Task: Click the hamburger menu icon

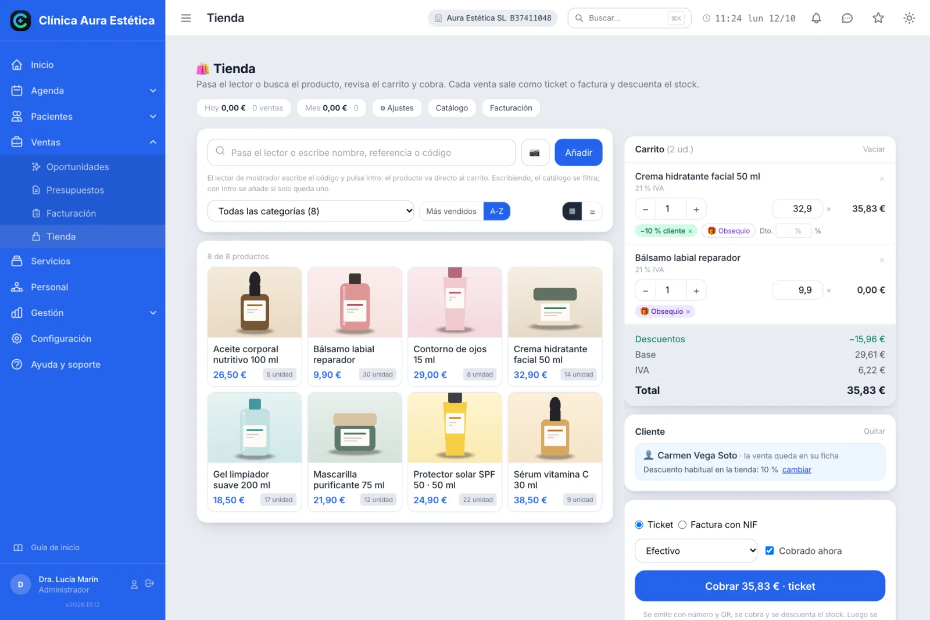Action: 186,18
